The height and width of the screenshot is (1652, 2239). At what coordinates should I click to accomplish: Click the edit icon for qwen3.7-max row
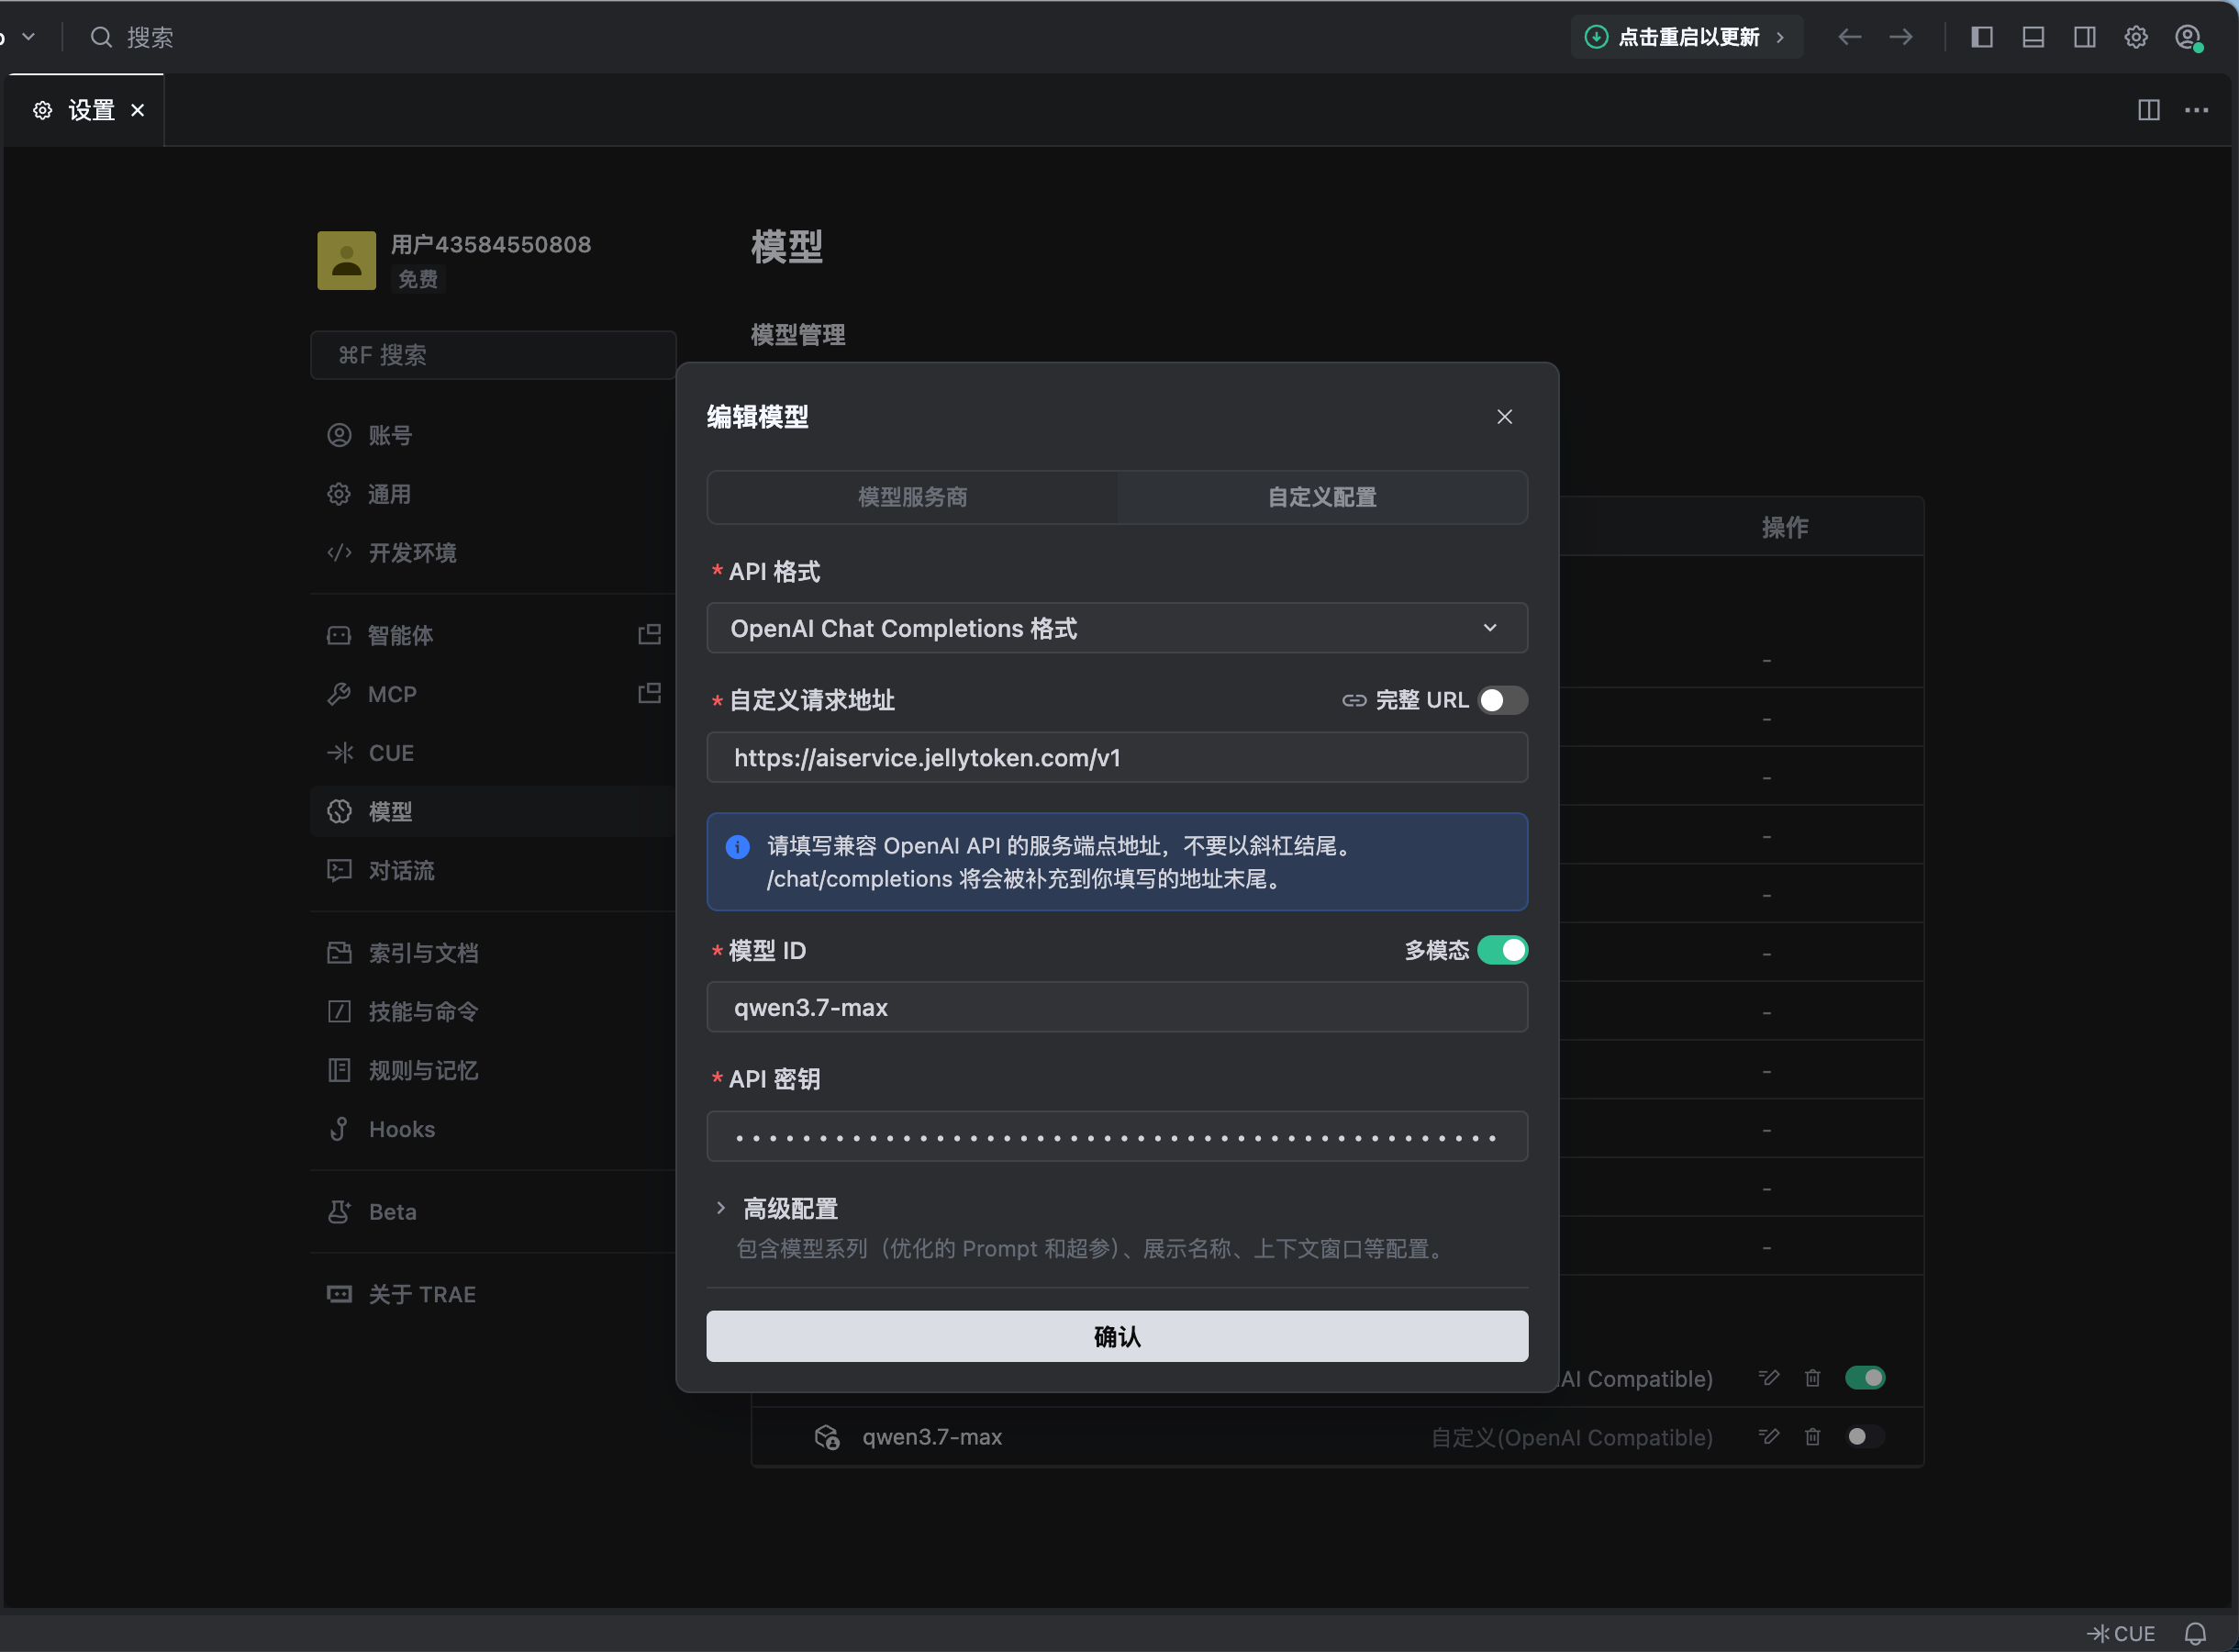click(x=1768, y=1437)
